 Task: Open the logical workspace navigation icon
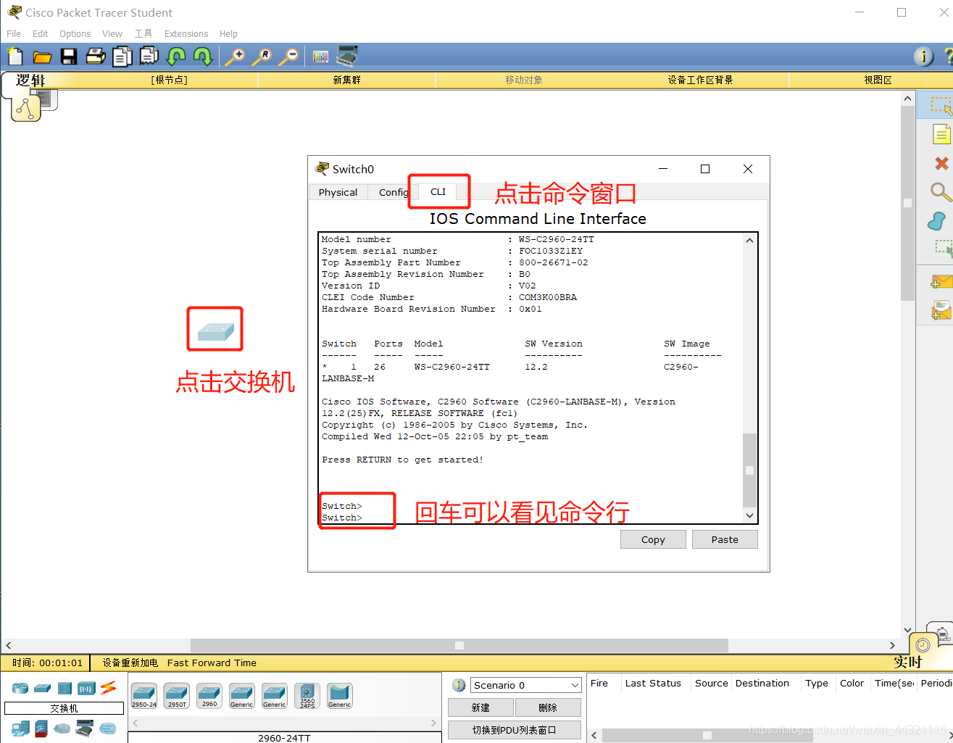click(26, 108)
